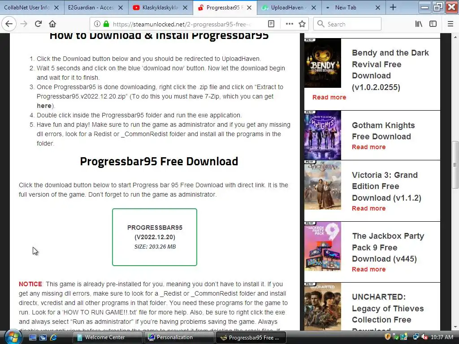Screen dimensions: 459x344
Task: Click the PROGRESSBAR95 download button
Action: [155, 237]
